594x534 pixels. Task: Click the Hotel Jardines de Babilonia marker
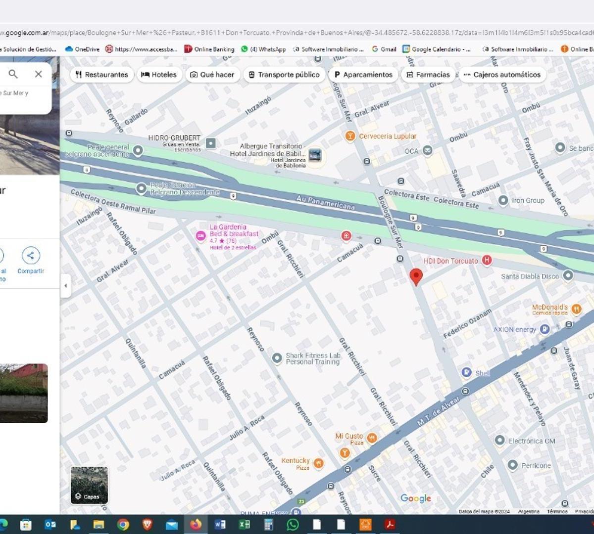(315, 155)
